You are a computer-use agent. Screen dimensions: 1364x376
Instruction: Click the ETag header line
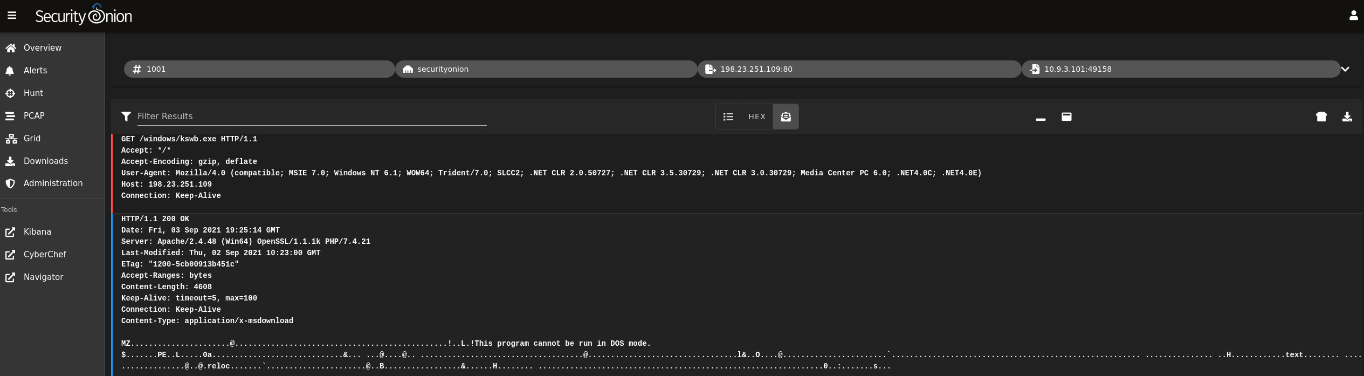(180, 264)
